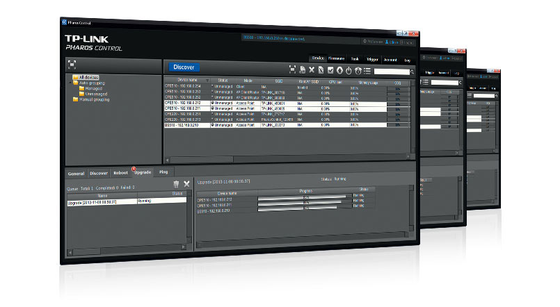Viewport: 560px width, 307px height.
Task: Click the SSID column header
Action: 279,81
